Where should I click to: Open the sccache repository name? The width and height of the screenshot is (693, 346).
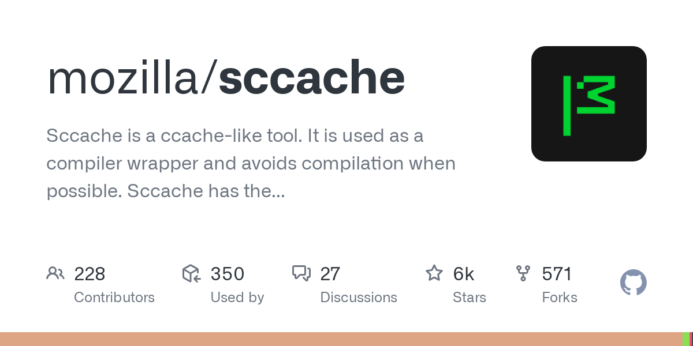[312, 78]
